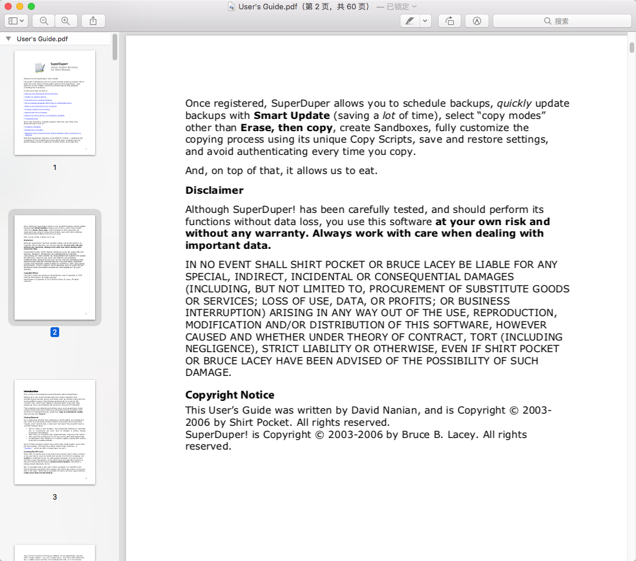Click the page number 1 label

tap(55, 168)
